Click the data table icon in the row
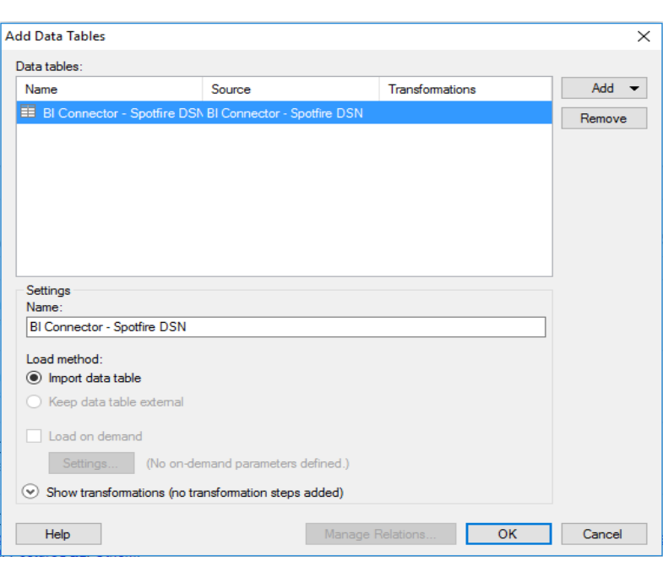This screenshot has width=663, height=578. [28, 112]
